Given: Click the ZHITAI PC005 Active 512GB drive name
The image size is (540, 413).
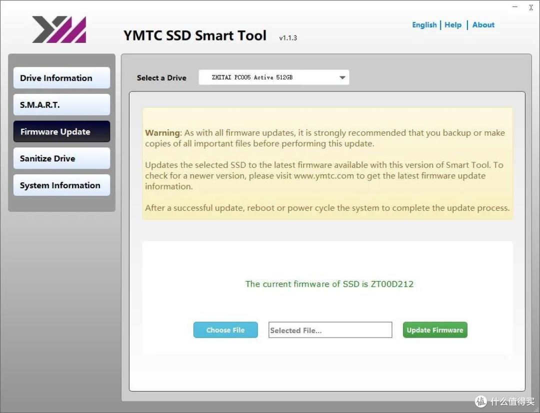Looking at the screenshot, I should 252,77.
